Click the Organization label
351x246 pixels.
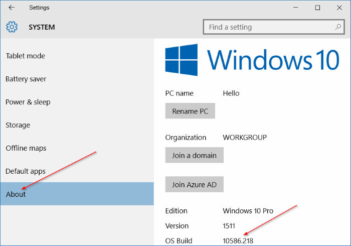186,138
